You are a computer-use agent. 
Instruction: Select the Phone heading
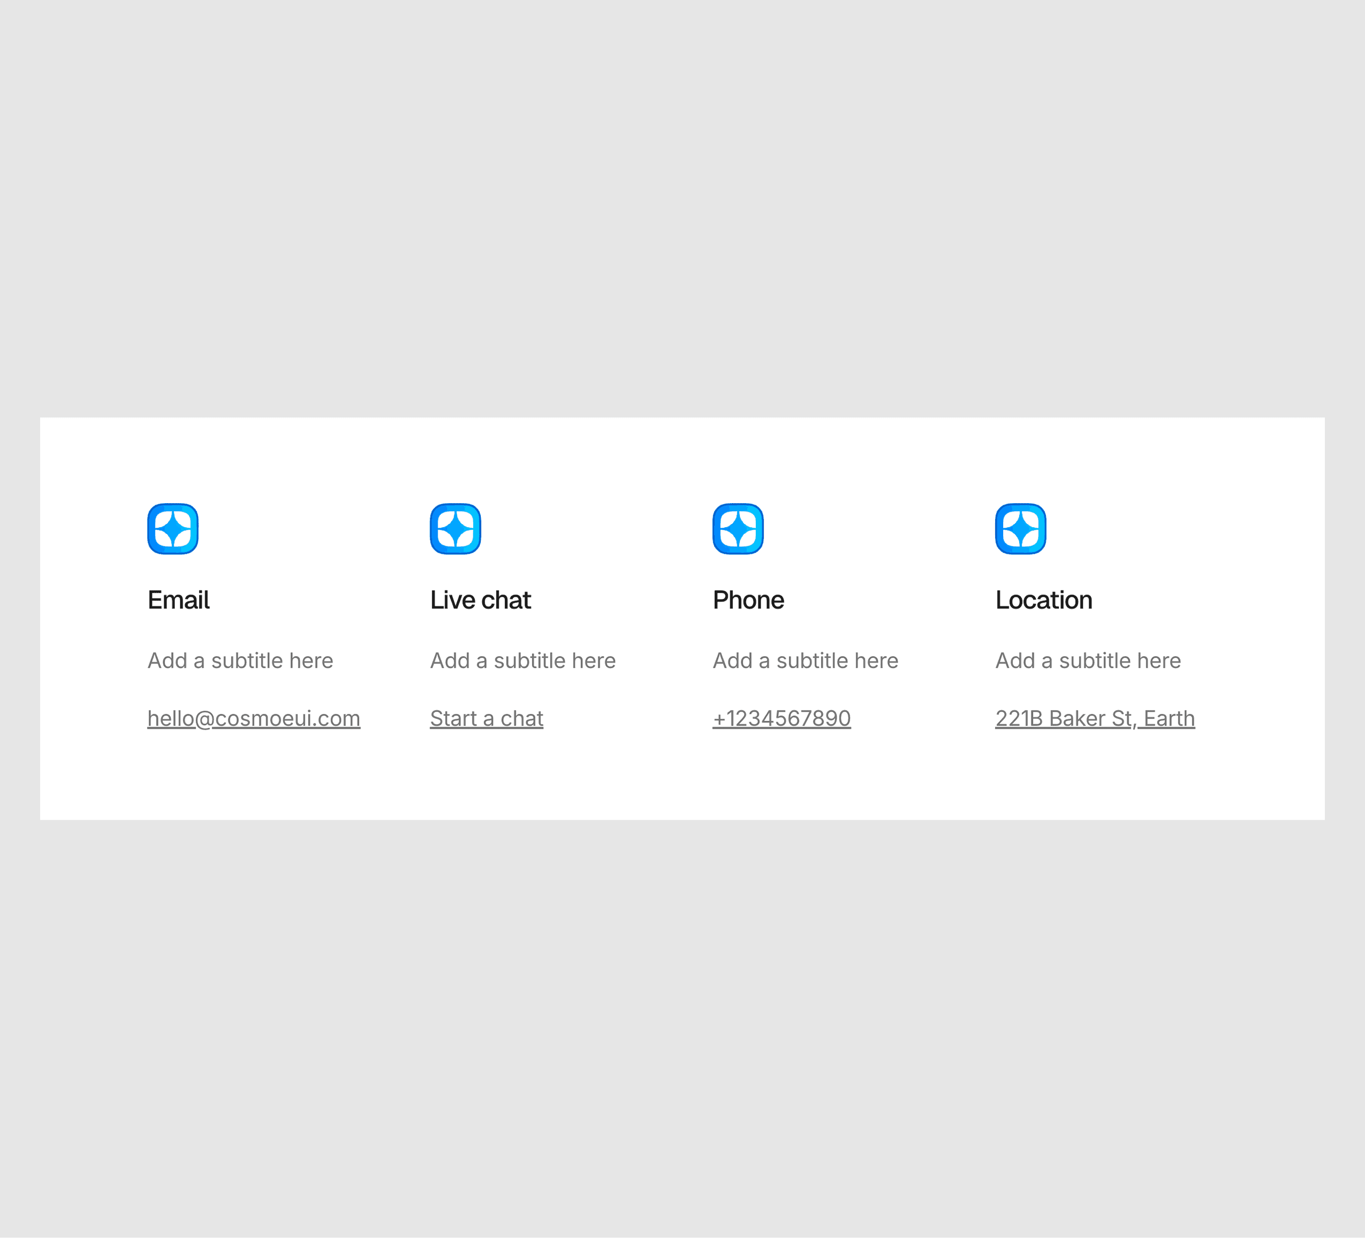pyautogui.click(x=748, y=600)
